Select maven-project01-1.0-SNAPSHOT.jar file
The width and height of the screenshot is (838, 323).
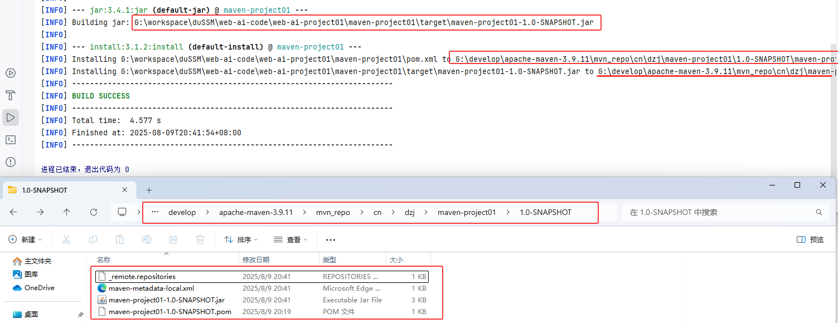pos(166,300)
